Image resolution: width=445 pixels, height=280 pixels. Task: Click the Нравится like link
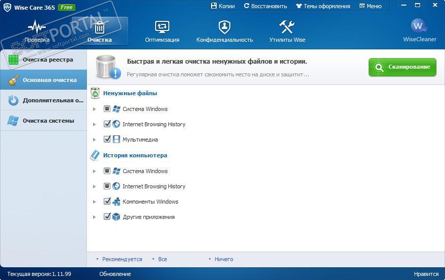[426, 274]
